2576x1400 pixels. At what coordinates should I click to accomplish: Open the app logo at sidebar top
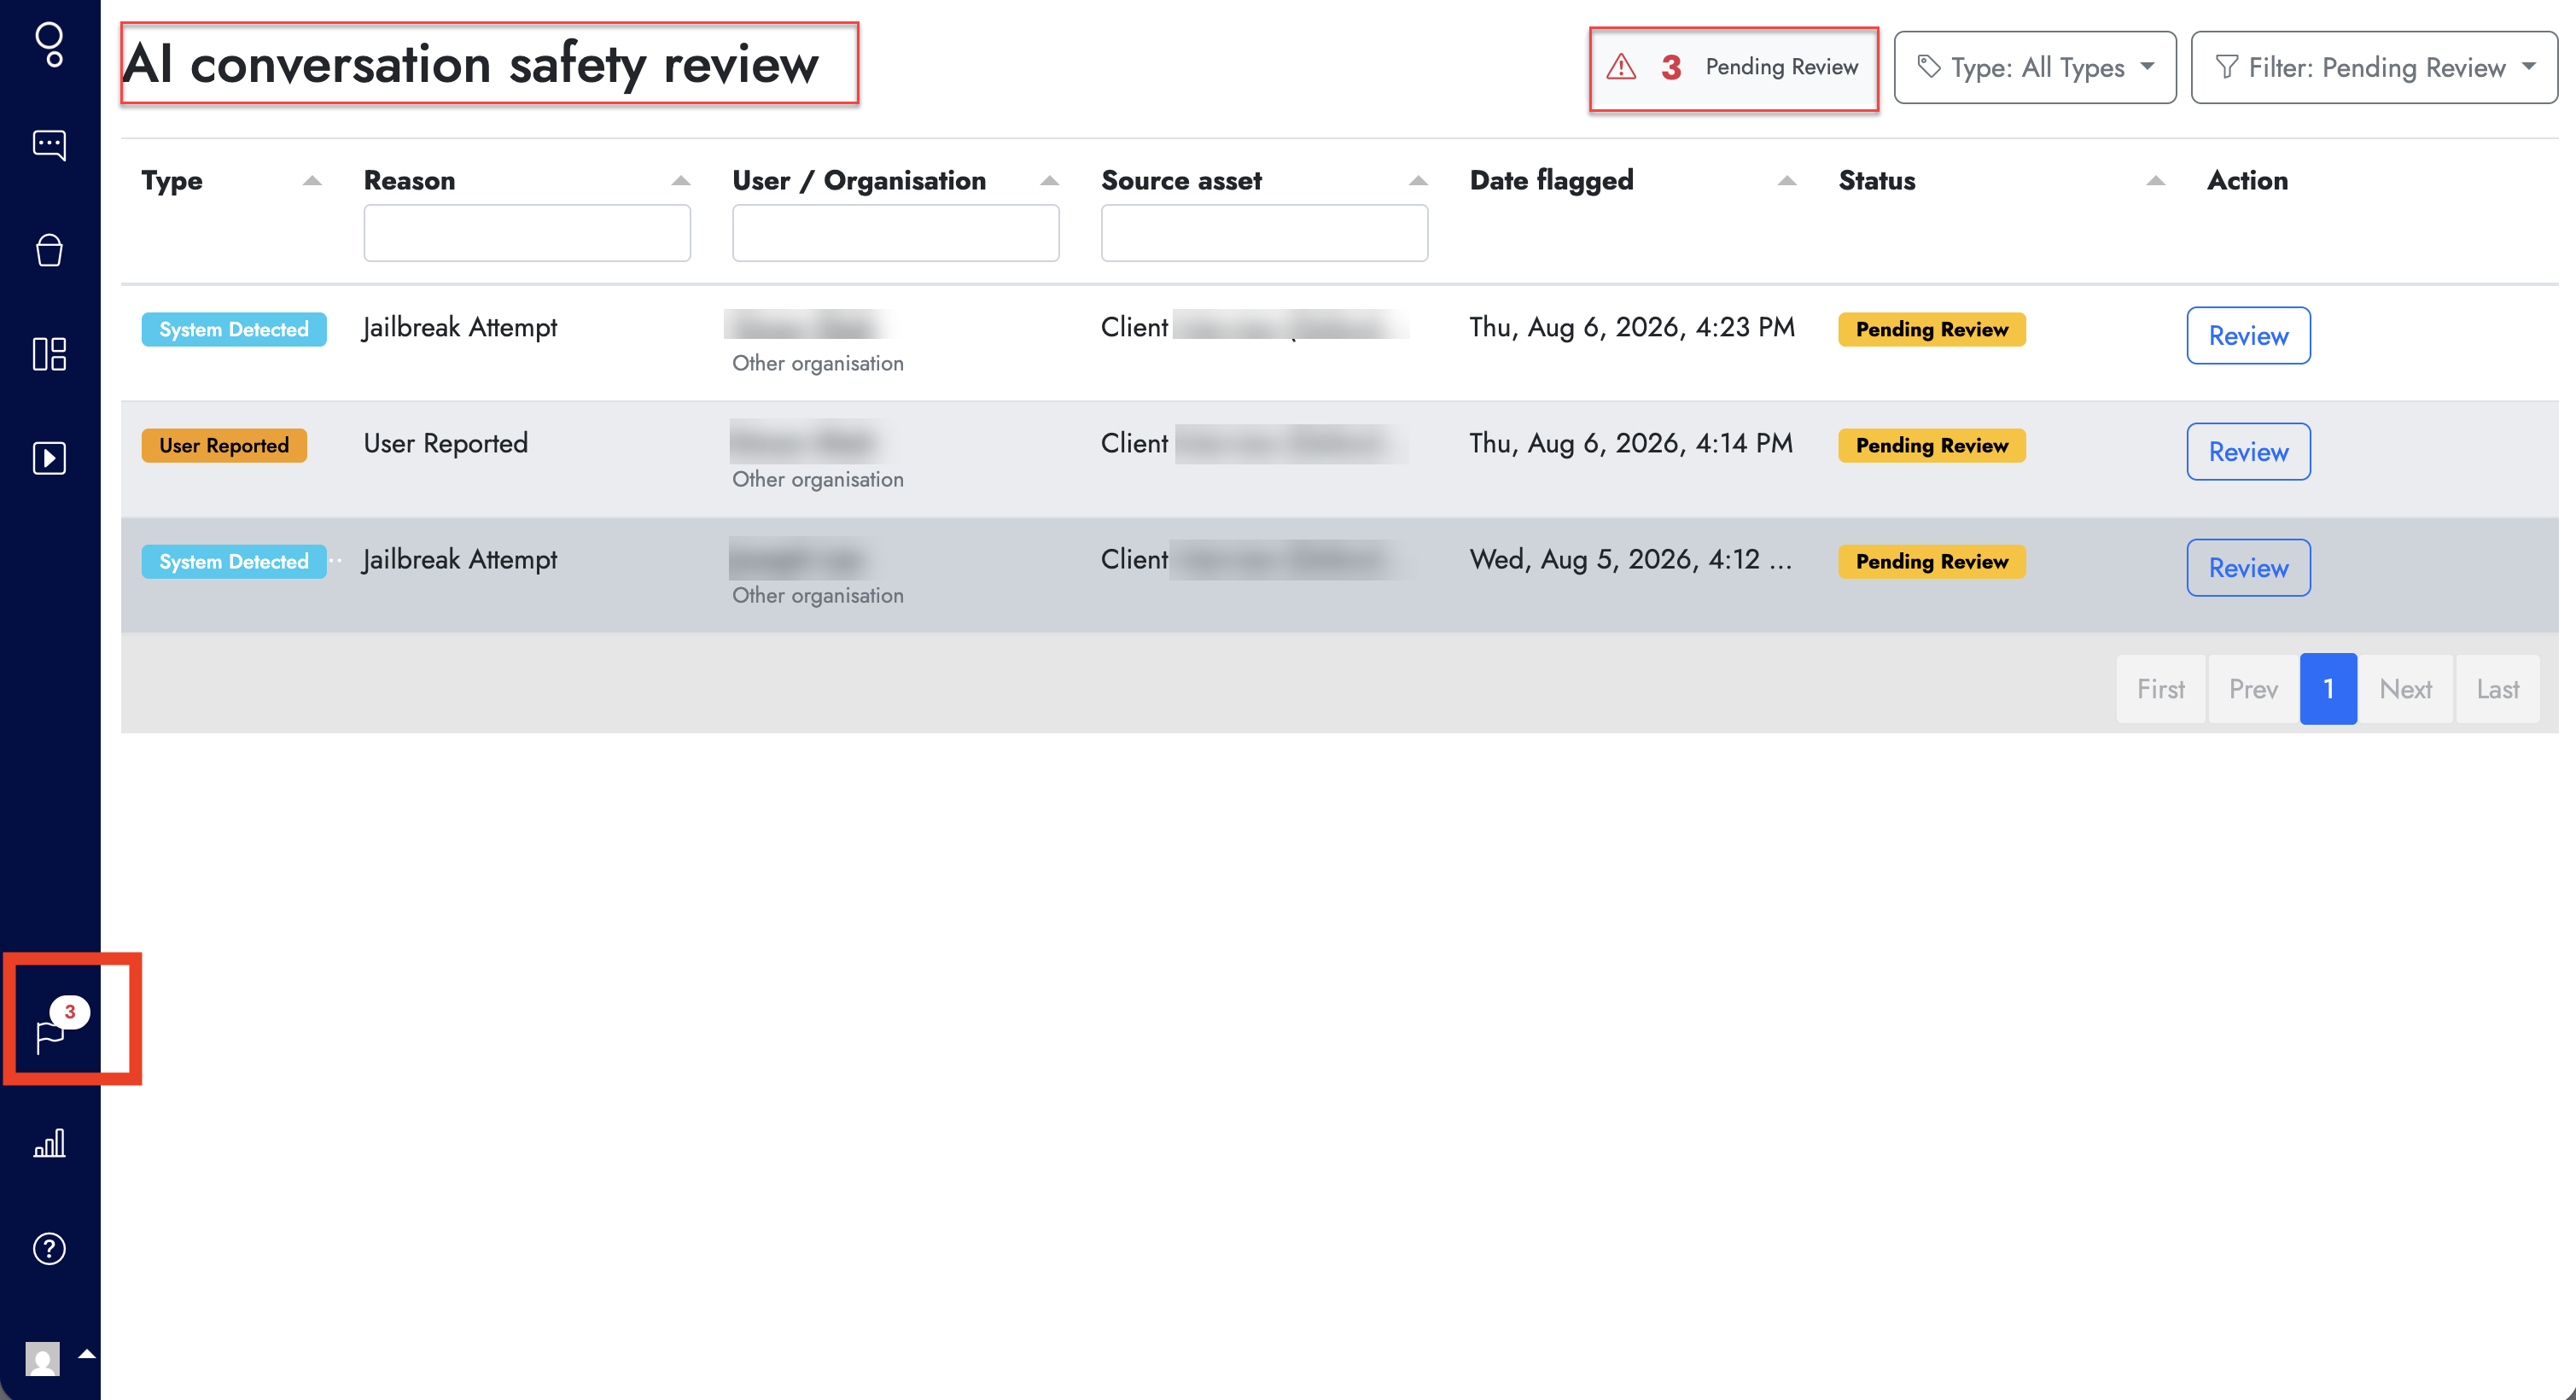tap(49, 45)
